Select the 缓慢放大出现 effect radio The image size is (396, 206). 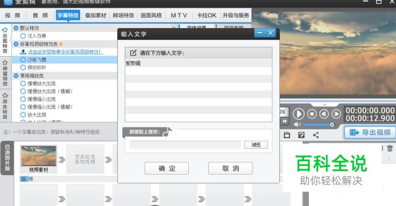tap(23, 84)
